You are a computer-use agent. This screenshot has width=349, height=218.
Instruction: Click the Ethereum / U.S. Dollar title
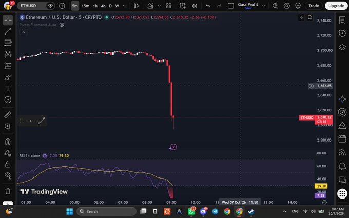click(64, 17)
